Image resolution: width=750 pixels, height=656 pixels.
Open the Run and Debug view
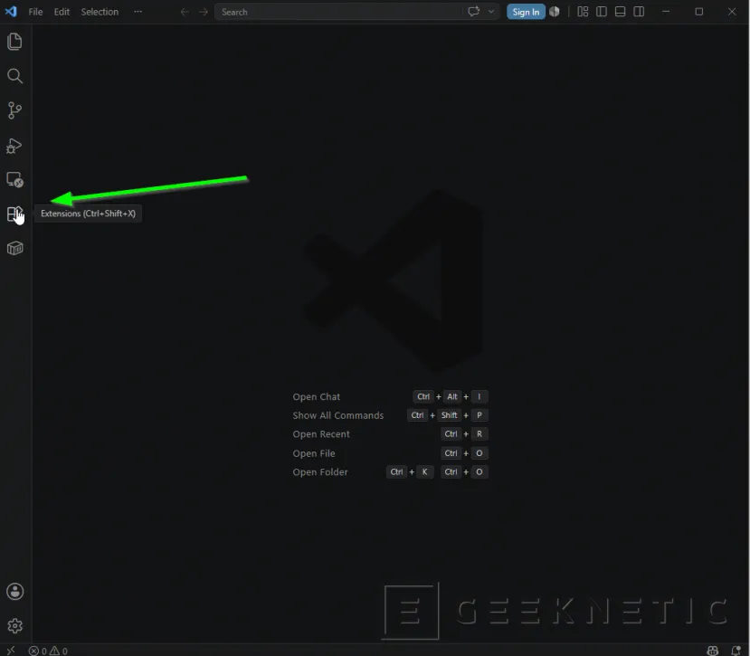tap(14, 146)
